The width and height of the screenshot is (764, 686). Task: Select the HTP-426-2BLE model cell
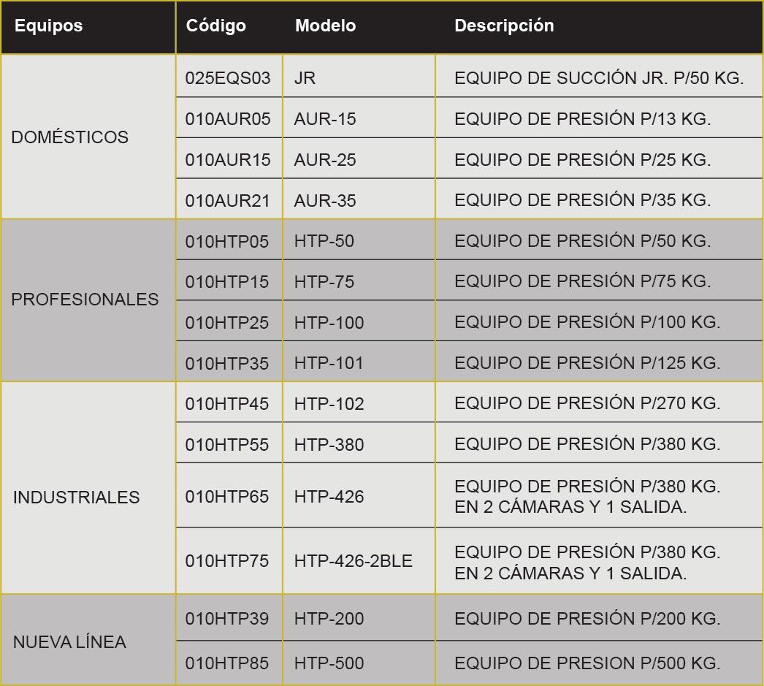354,561
